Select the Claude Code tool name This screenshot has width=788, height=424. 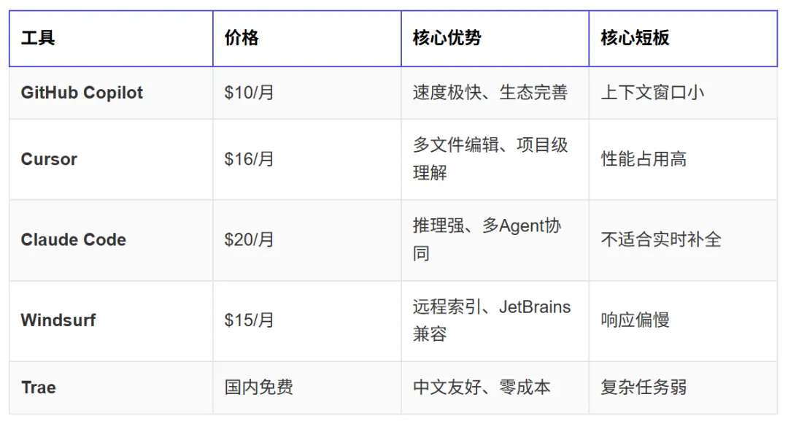click(x=74, y=239)
